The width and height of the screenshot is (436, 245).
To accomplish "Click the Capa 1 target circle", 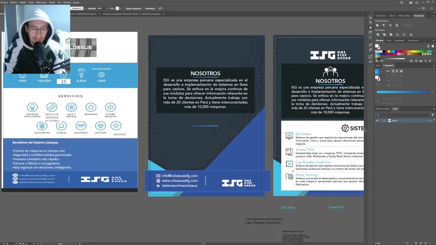I will point(430,120).
